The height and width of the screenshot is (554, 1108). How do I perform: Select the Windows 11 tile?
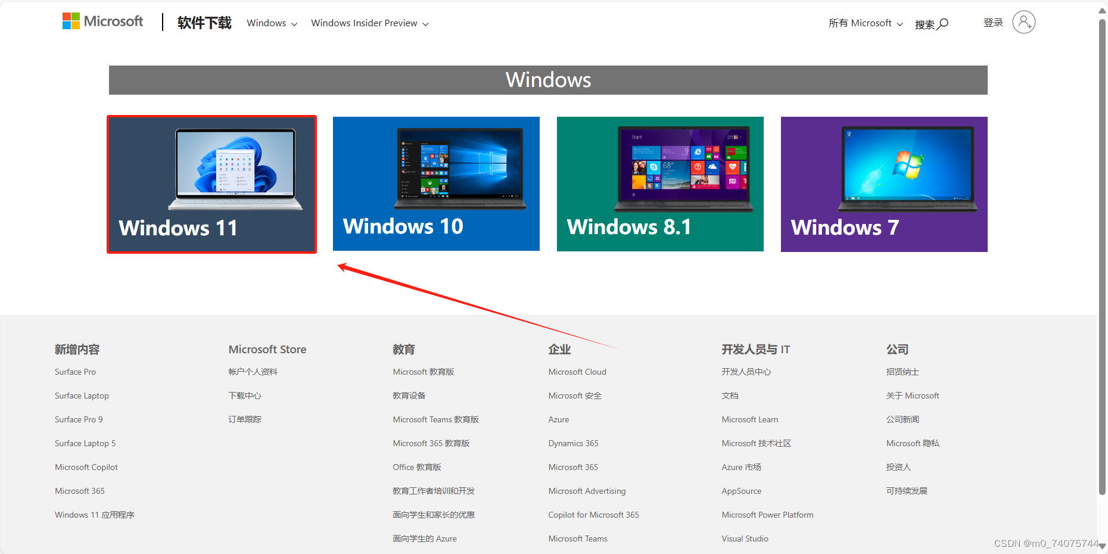point(211,184)
